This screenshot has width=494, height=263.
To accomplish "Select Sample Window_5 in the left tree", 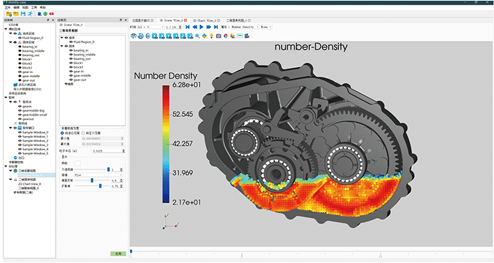I will point(35,153).
